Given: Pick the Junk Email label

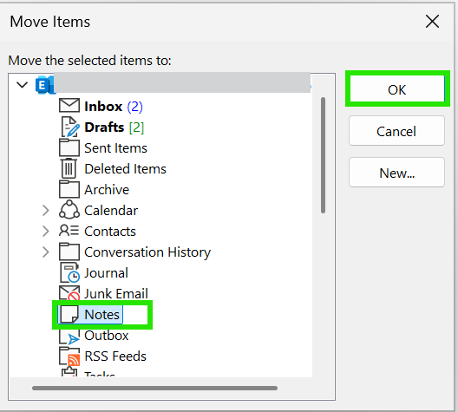Looking at the screenshot, I should click(x=116, y=294).
